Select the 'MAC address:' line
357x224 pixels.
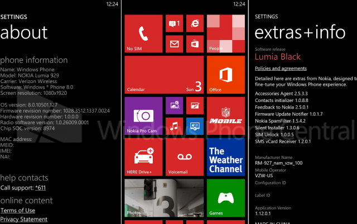16,139
